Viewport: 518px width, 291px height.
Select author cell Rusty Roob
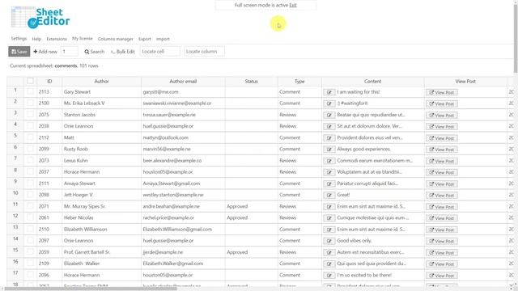[x=101, y=149]
